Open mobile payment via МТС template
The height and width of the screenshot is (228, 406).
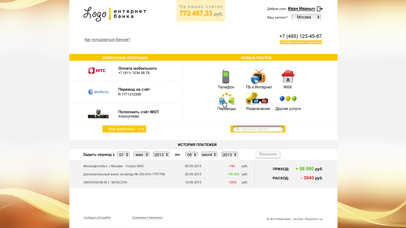96,70
